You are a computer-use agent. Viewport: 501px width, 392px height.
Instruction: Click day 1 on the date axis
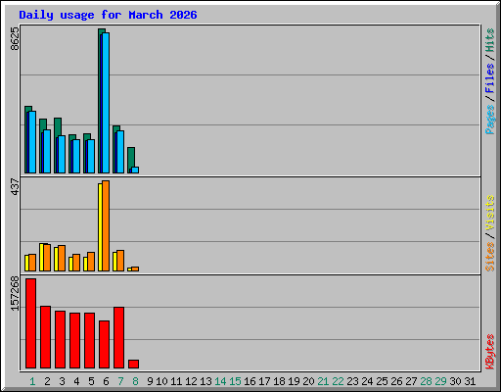click(32, 381)
